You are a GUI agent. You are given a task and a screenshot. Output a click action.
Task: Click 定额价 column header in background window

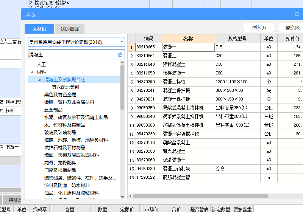pyautogui.click(x=127, y=209)
